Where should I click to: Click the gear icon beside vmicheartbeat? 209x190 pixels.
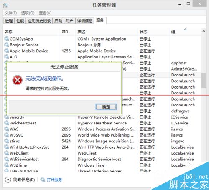(7, 123)
